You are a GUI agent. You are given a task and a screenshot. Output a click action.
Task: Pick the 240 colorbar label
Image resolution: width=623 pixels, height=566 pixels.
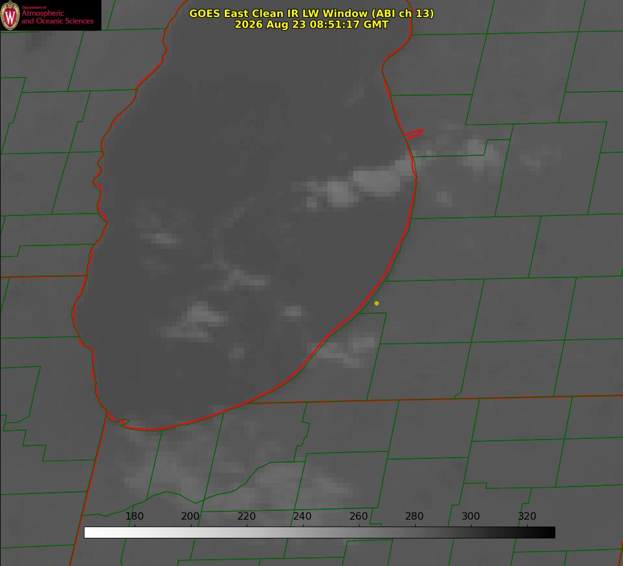302,516
